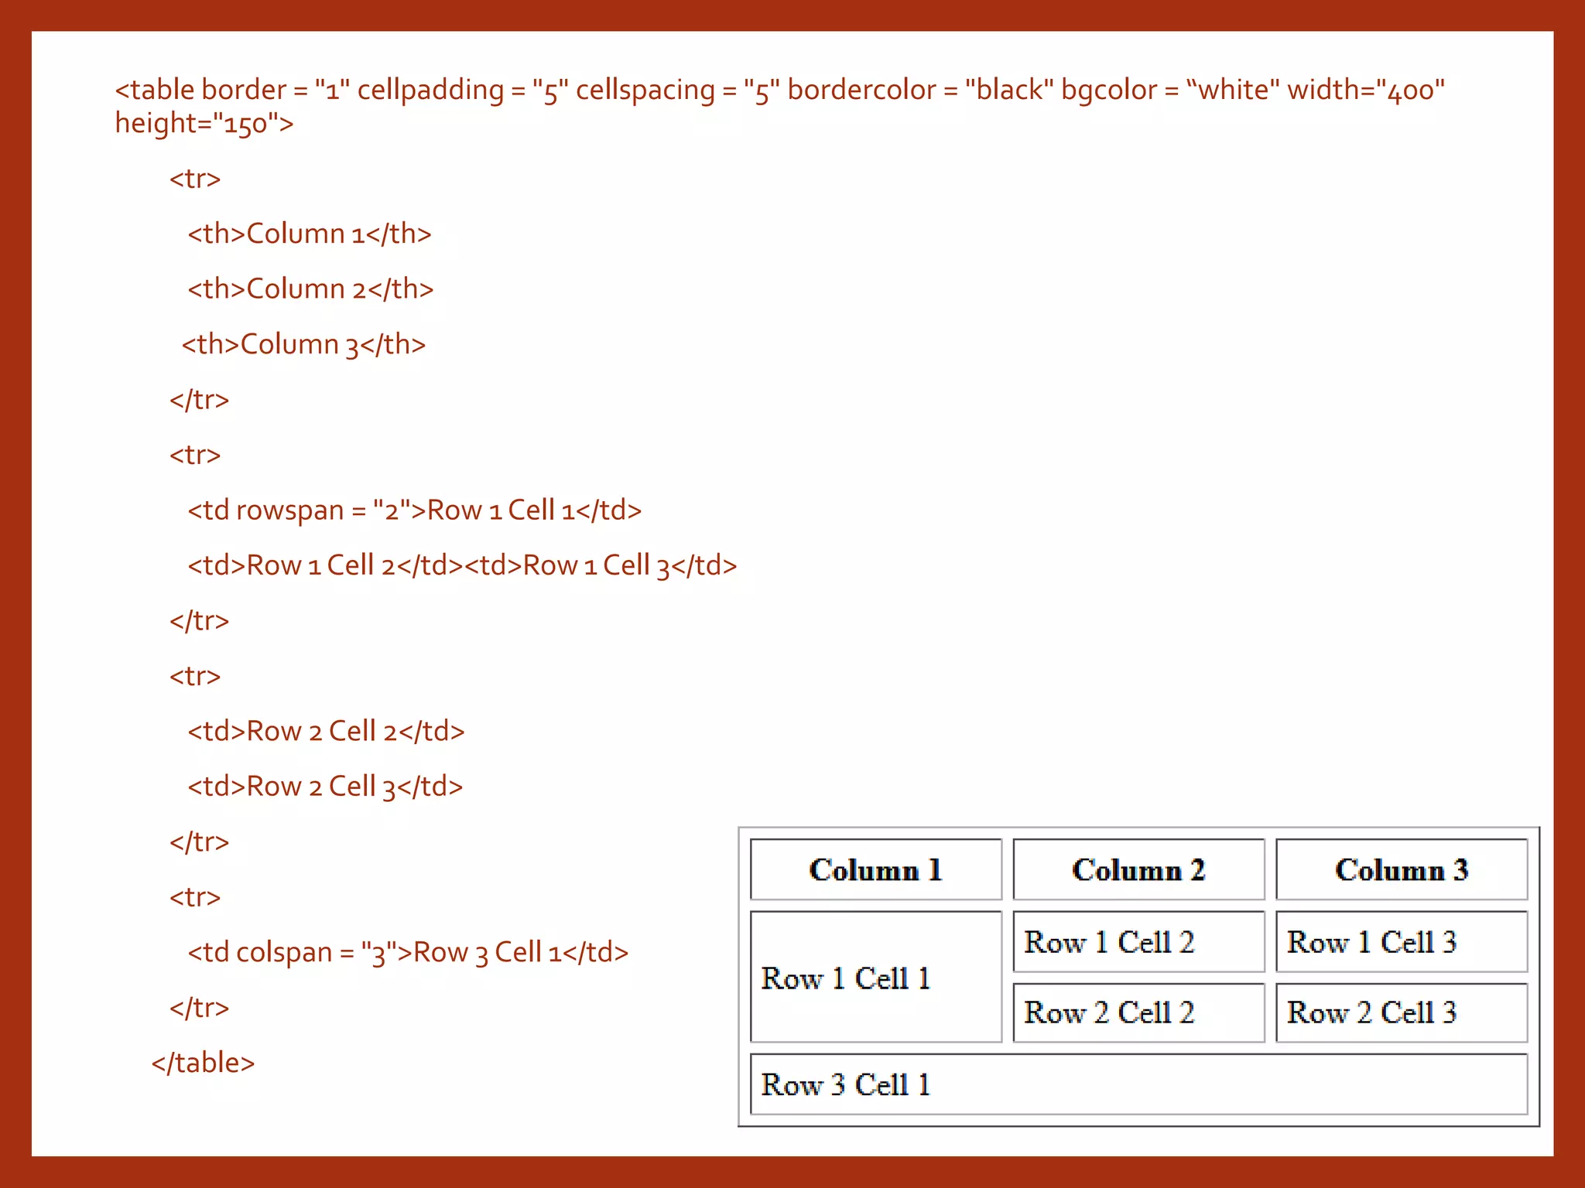Select the 'Row 1 Cell 2' table cell
Screen dimensions: 1585x1188
coord(1138,941)
